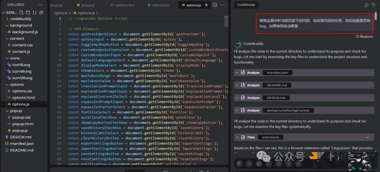
Task: Click file icon on manifest.json Analyze row
Action: [242, 72]
